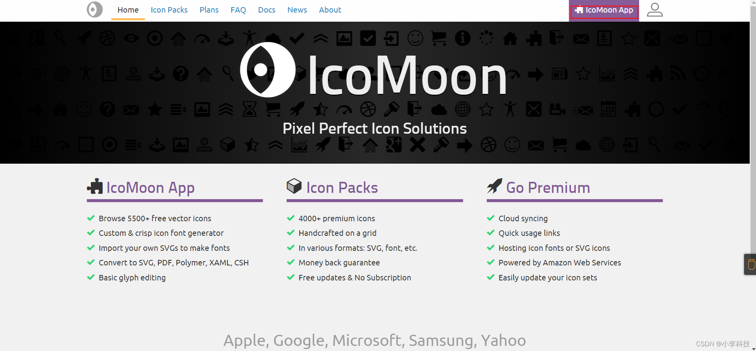Open the IcoMoon App section heading link
Image resolution: width=756 pixels, height=351 pixels.
point(150,188)
